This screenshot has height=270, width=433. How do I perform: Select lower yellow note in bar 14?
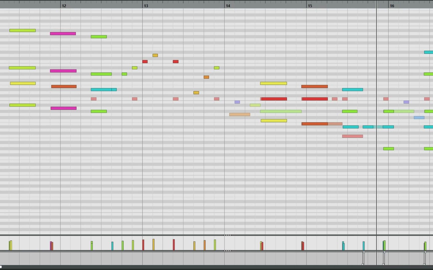click(274, 121)
